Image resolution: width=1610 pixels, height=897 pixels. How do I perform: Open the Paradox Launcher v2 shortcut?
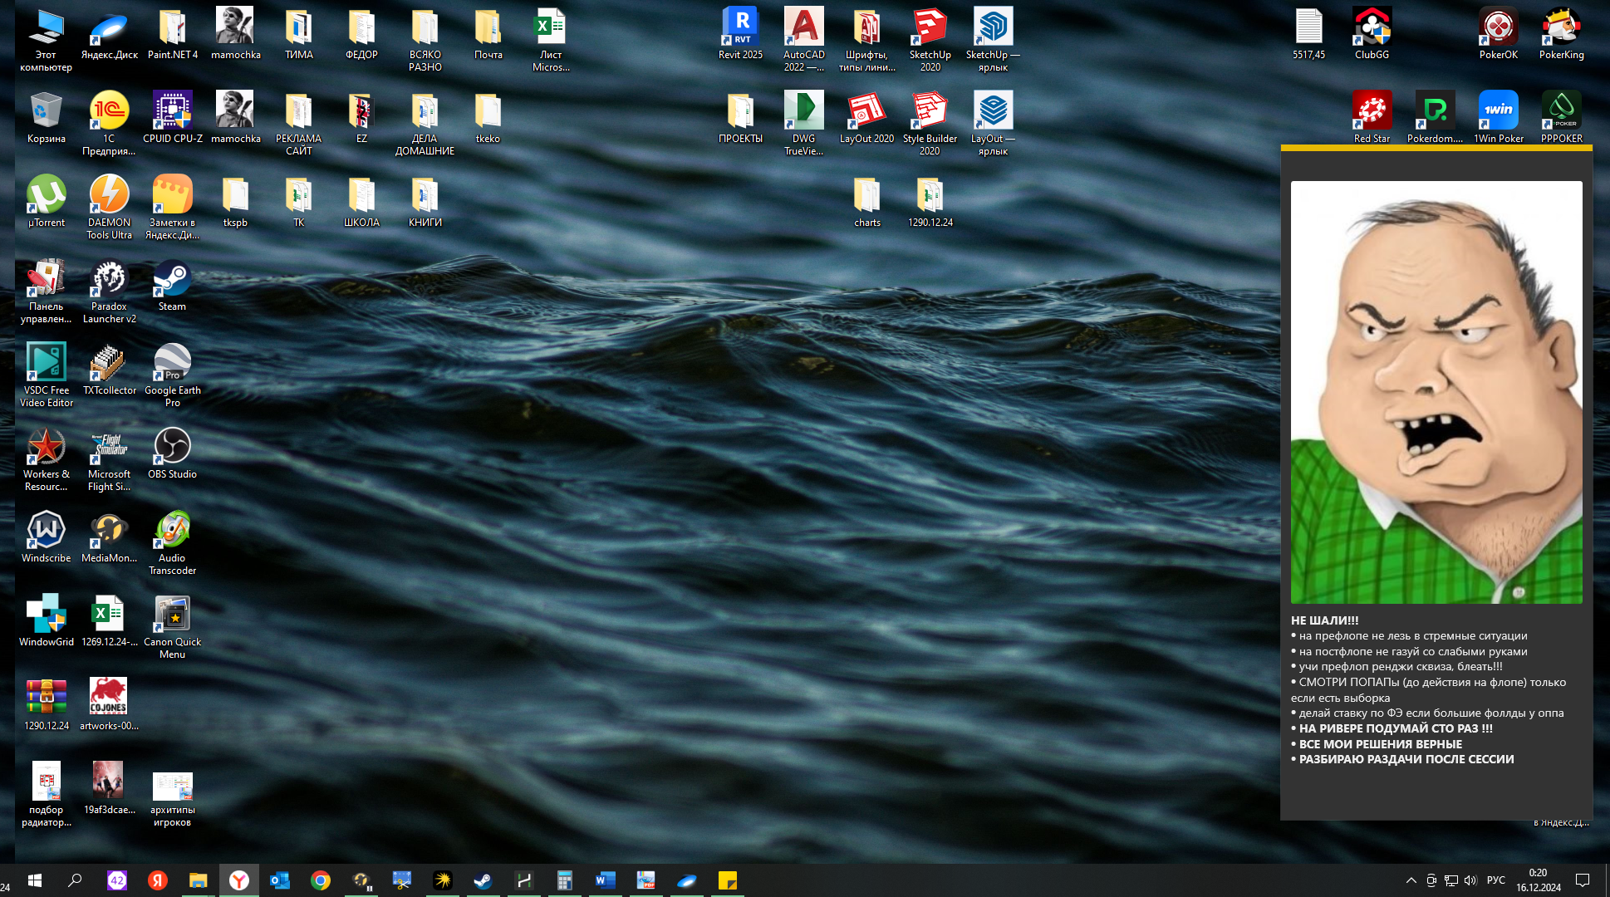(109, 292)
